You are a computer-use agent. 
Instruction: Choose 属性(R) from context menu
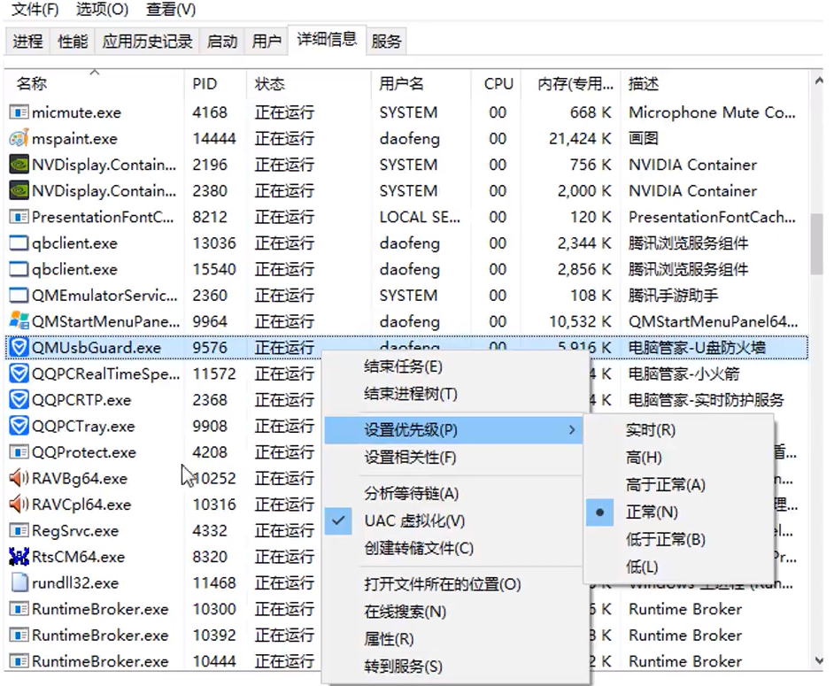tap(389, 639)
